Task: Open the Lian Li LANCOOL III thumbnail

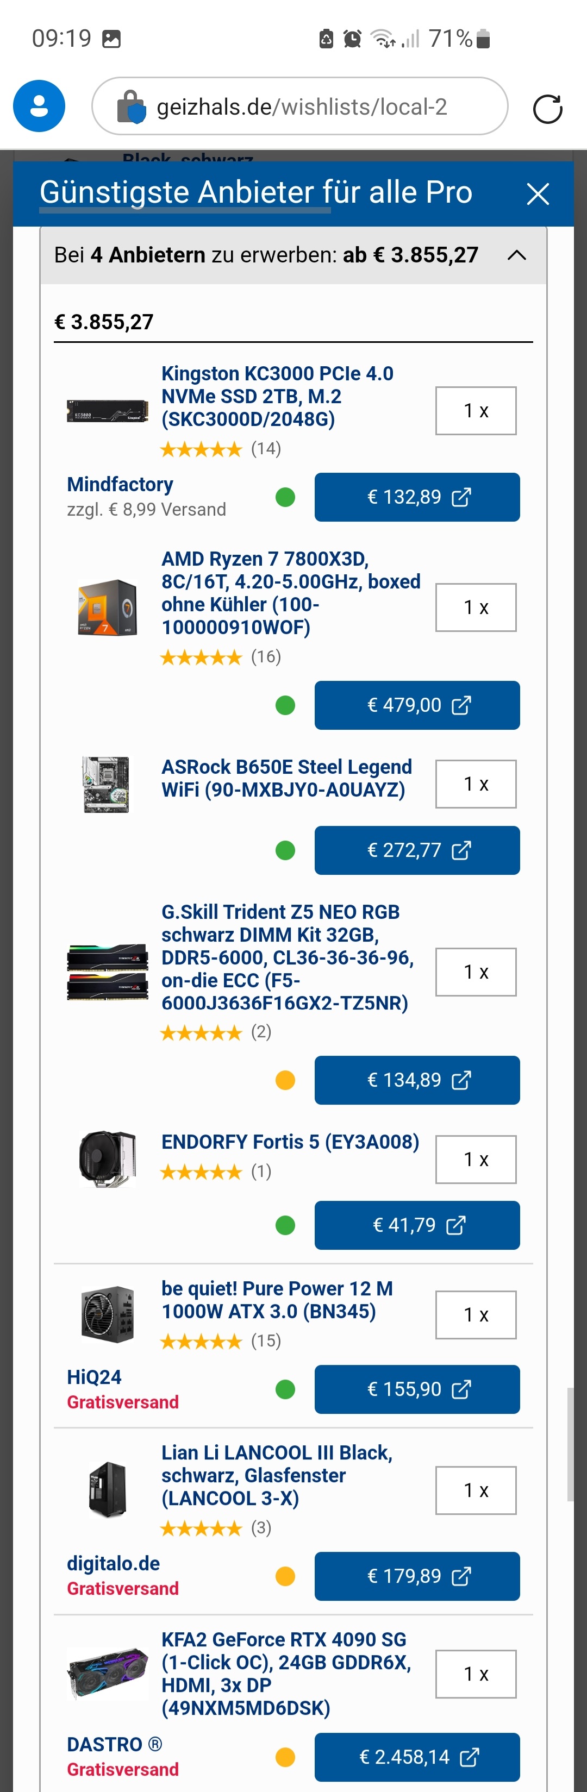Action: pos(107,1489)
